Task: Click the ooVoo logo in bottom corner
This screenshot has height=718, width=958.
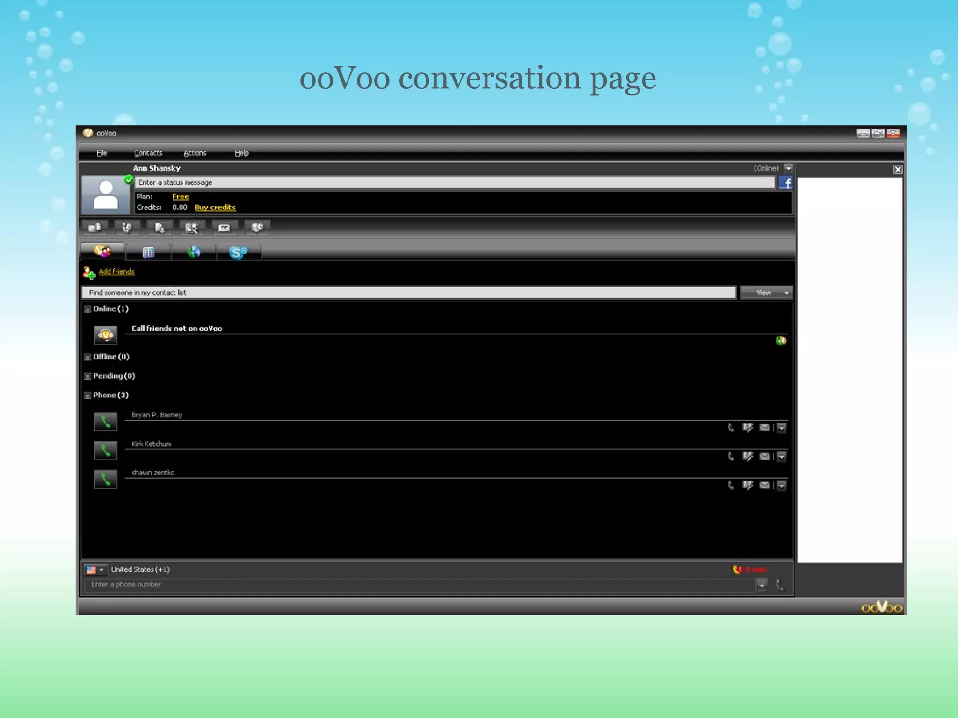Action: pos(882,607)
